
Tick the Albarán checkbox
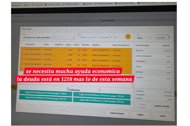[137, 107]
